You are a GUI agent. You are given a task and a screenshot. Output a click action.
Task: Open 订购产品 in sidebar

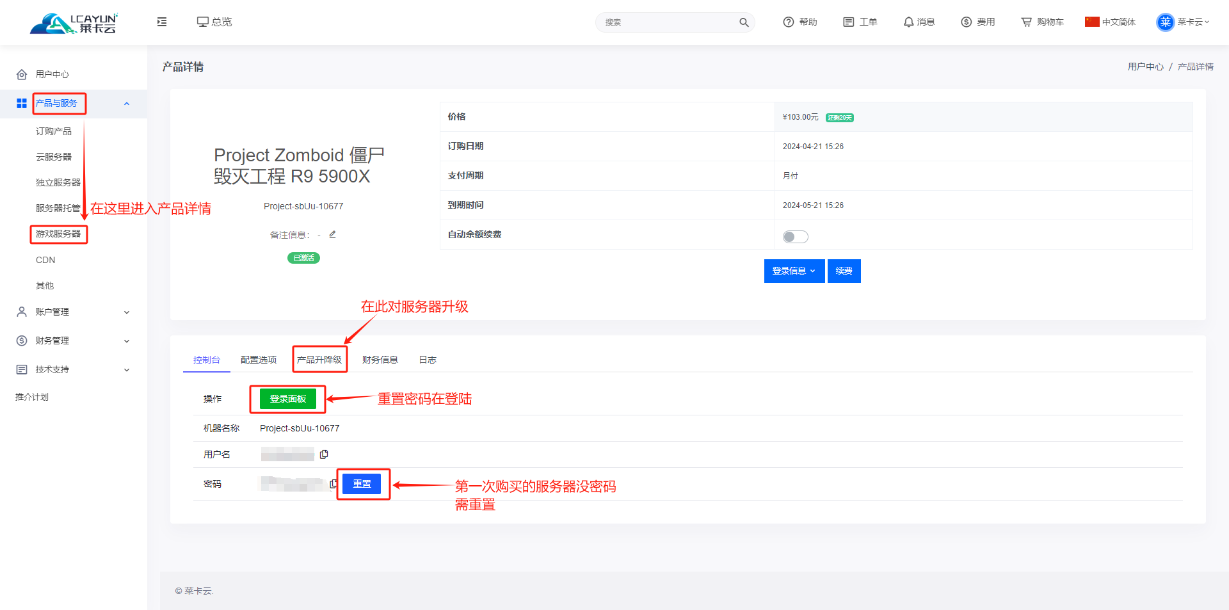[54, 131]
